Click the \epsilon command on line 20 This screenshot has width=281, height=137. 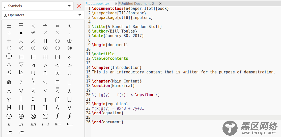click(x=144, y=95)
